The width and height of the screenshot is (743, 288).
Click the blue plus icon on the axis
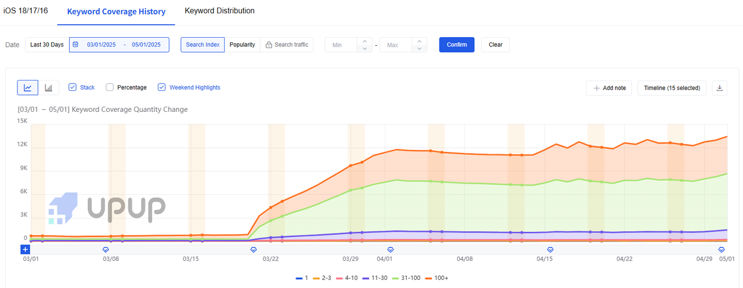pos(25,249)
